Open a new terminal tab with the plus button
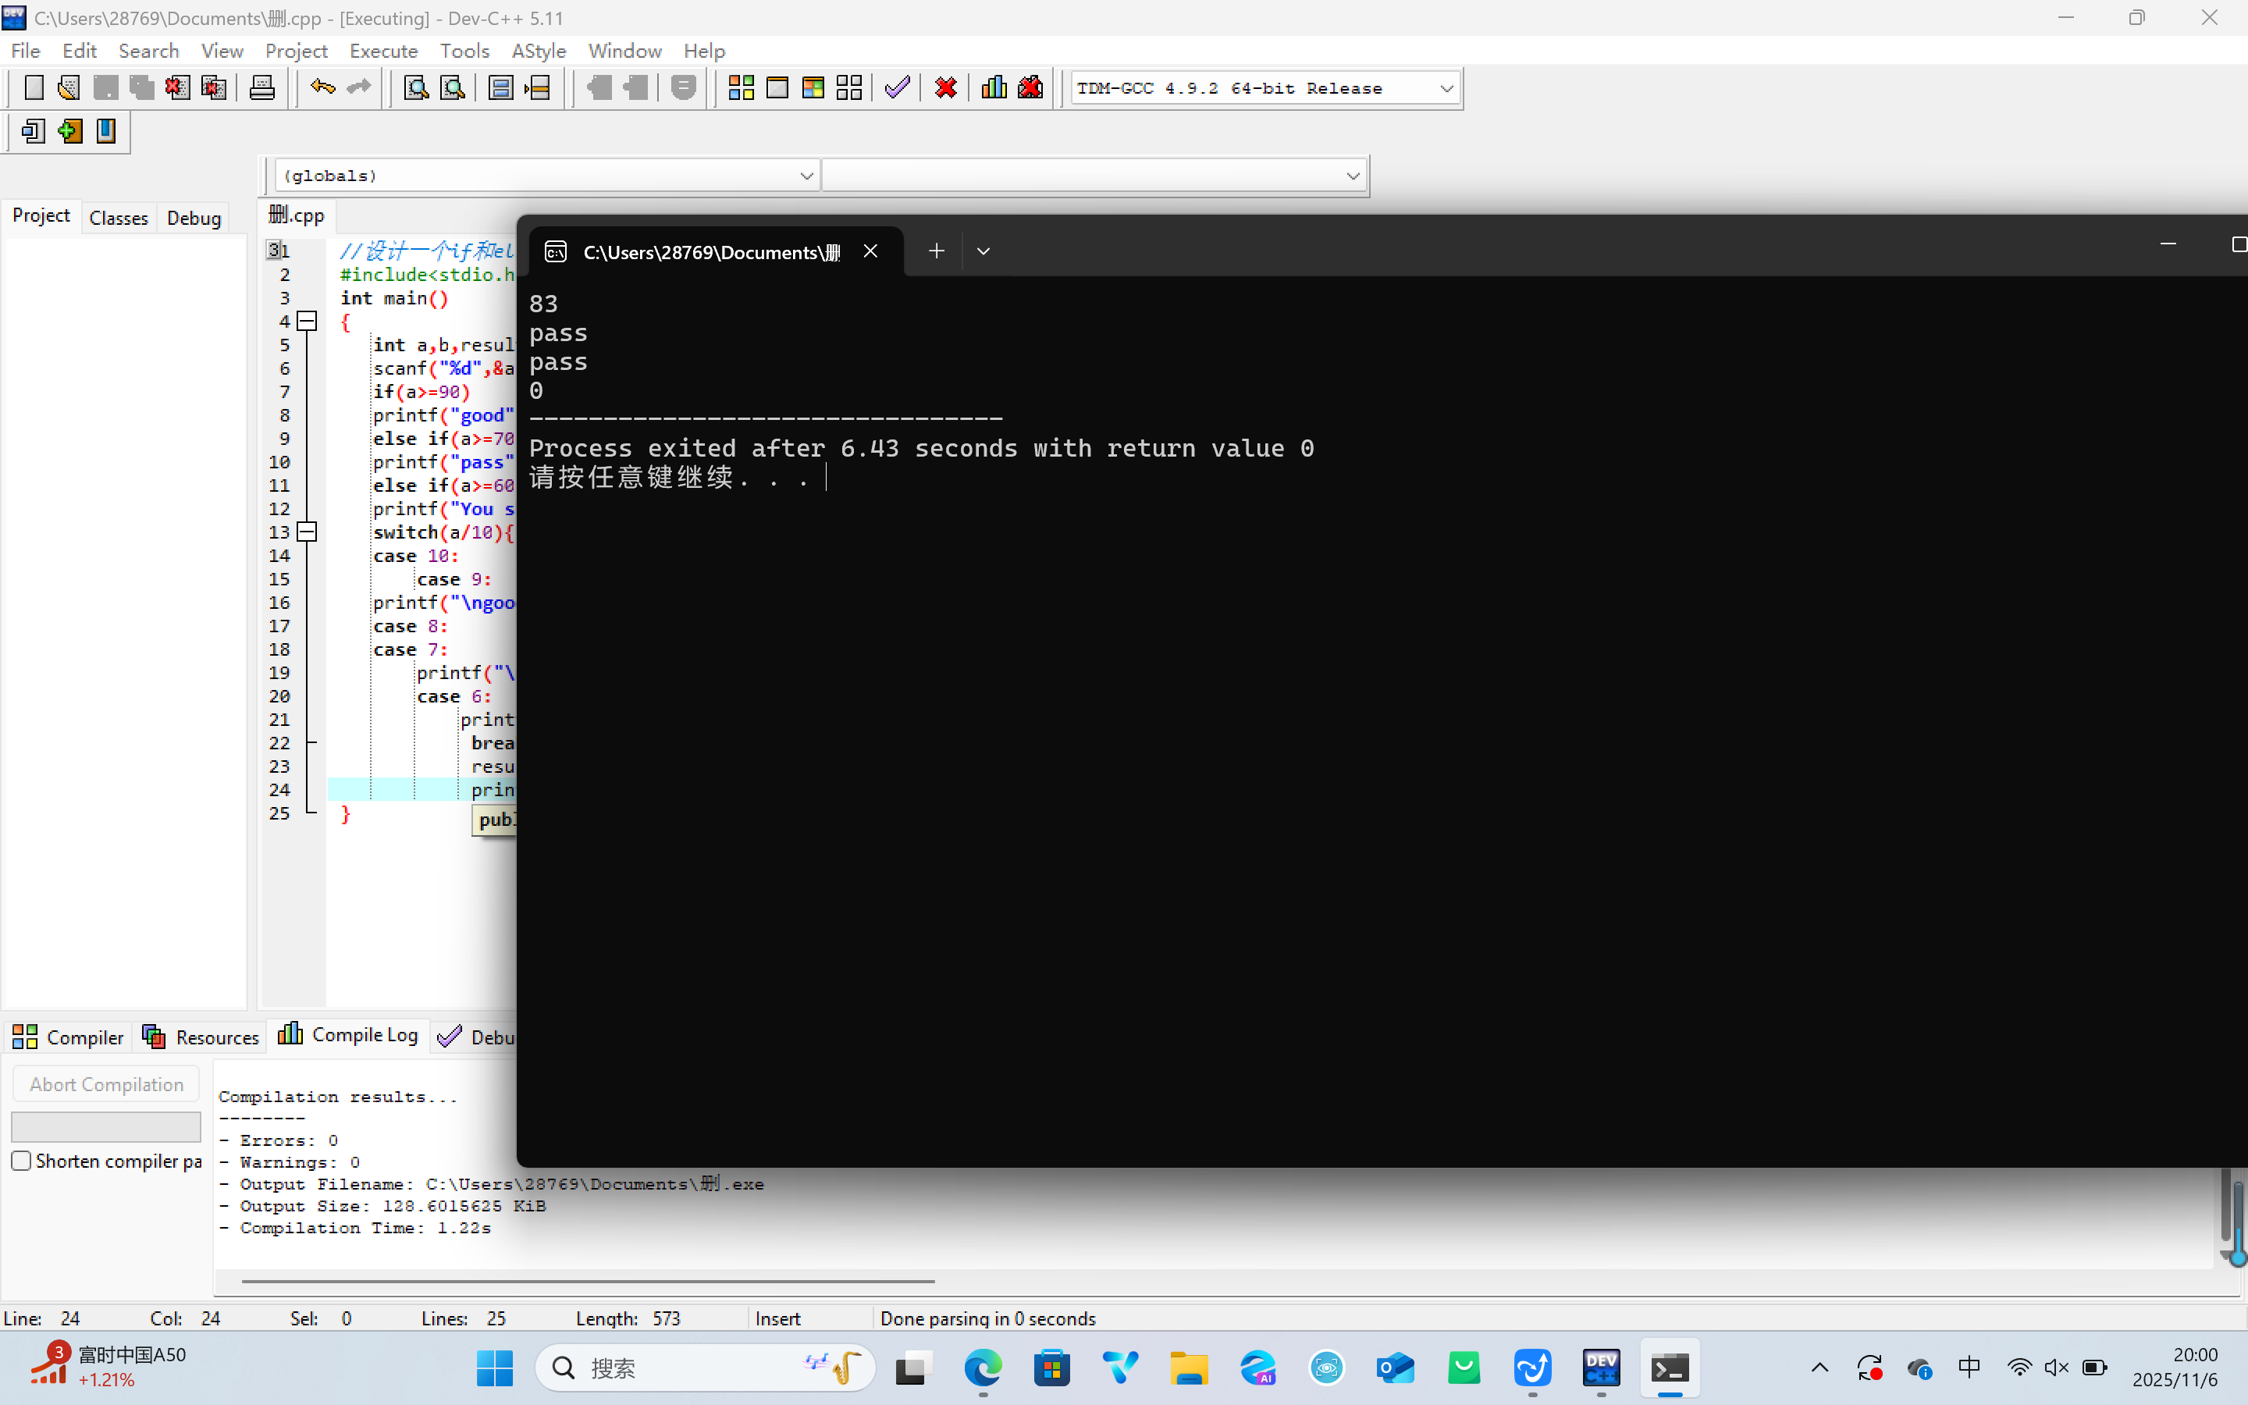2248x1405 pixels. coord(937,251)
